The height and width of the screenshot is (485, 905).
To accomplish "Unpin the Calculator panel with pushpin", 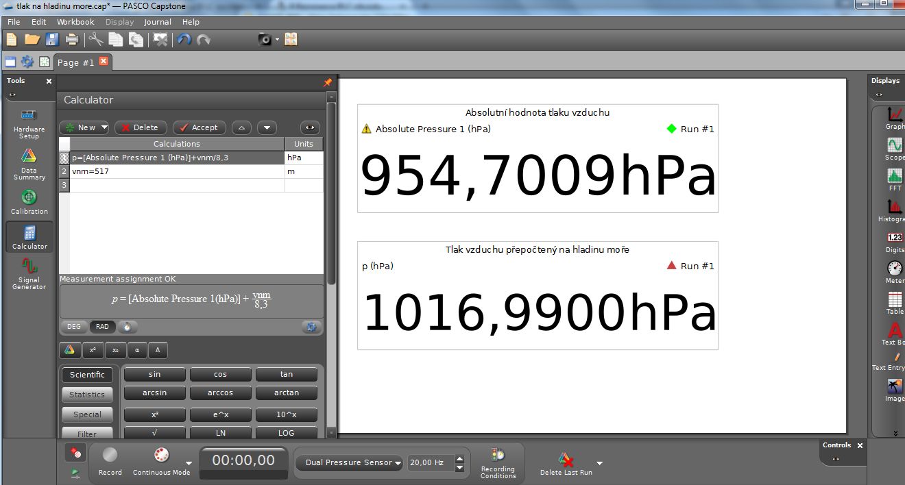I will click(x=327, y=82).
